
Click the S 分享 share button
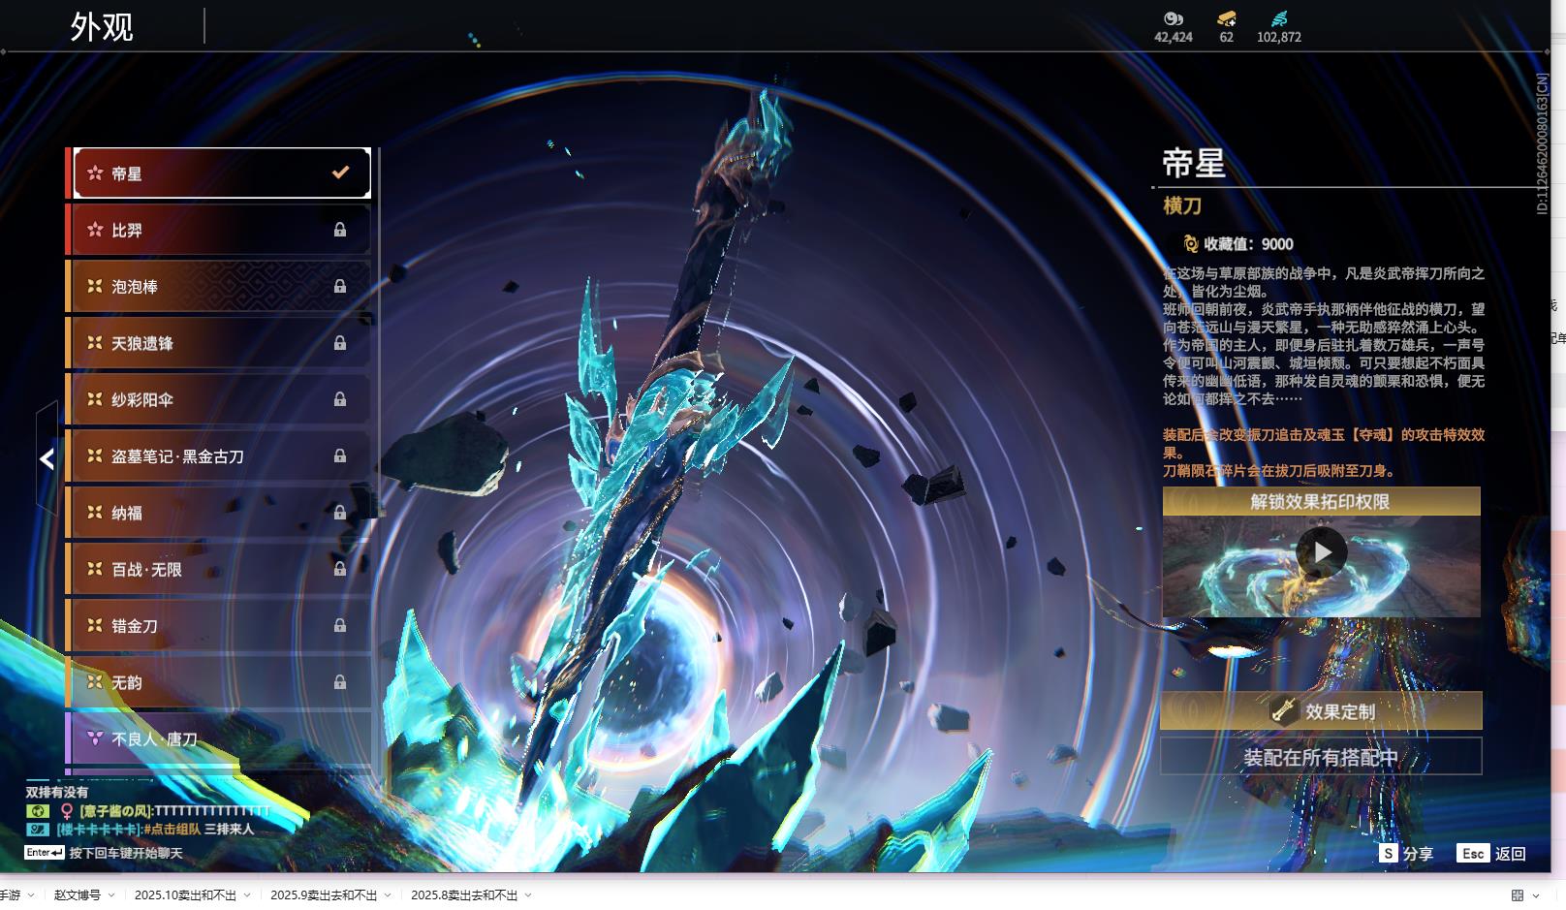(1406, 853)
